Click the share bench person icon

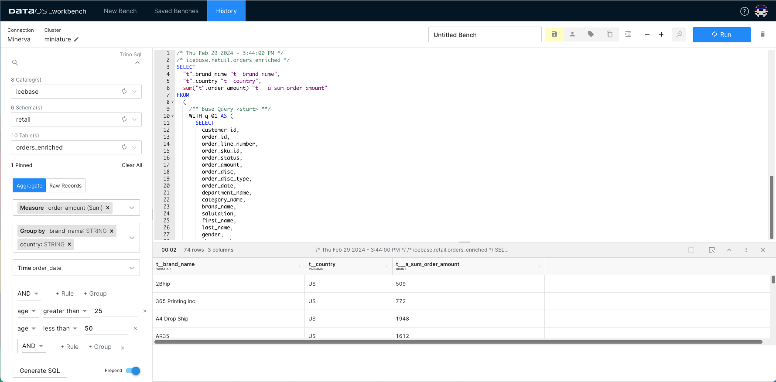click(572, 34)
